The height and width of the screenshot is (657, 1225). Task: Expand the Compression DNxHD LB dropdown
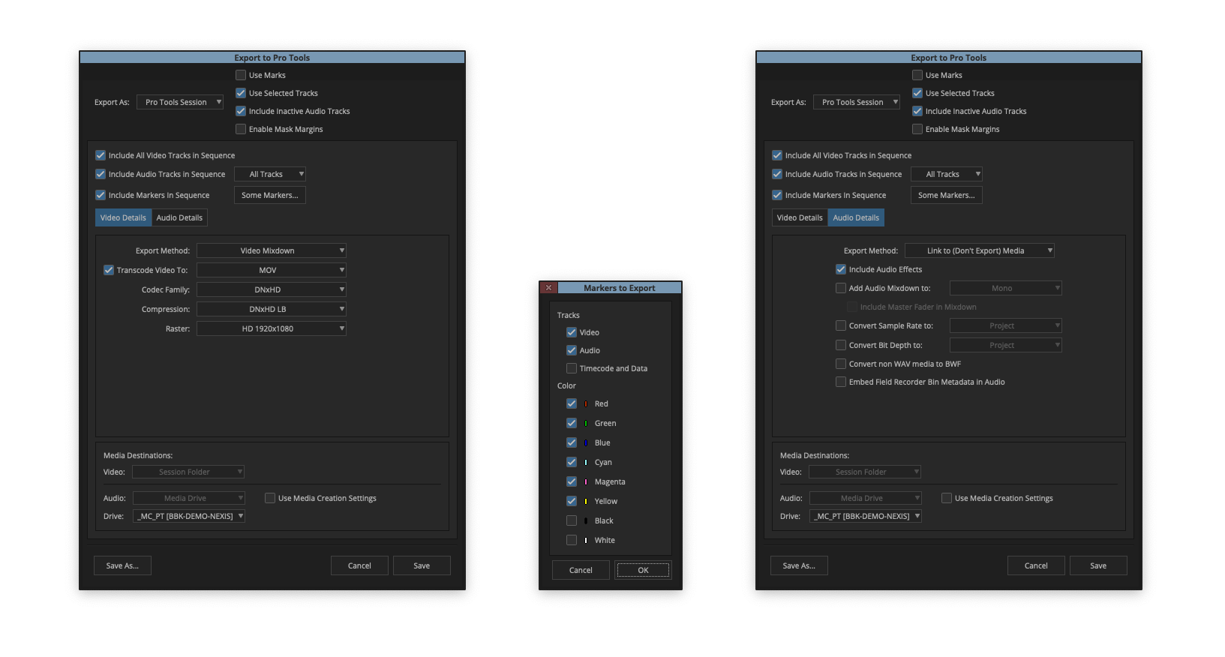271,309
